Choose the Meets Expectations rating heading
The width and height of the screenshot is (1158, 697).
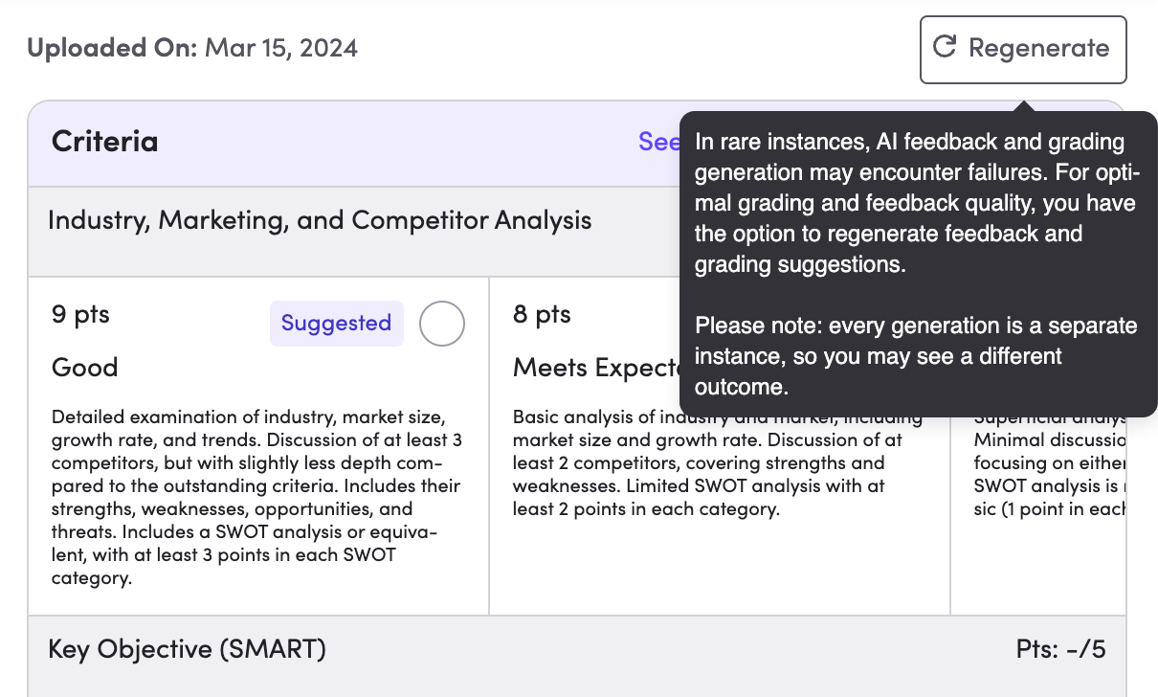[596, 368]
